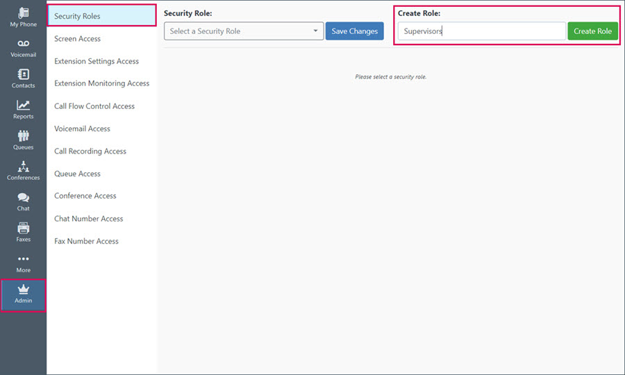Click the blue Save Changes button
The width and height of the screenshot is (625, 375).
pos(354,31)
